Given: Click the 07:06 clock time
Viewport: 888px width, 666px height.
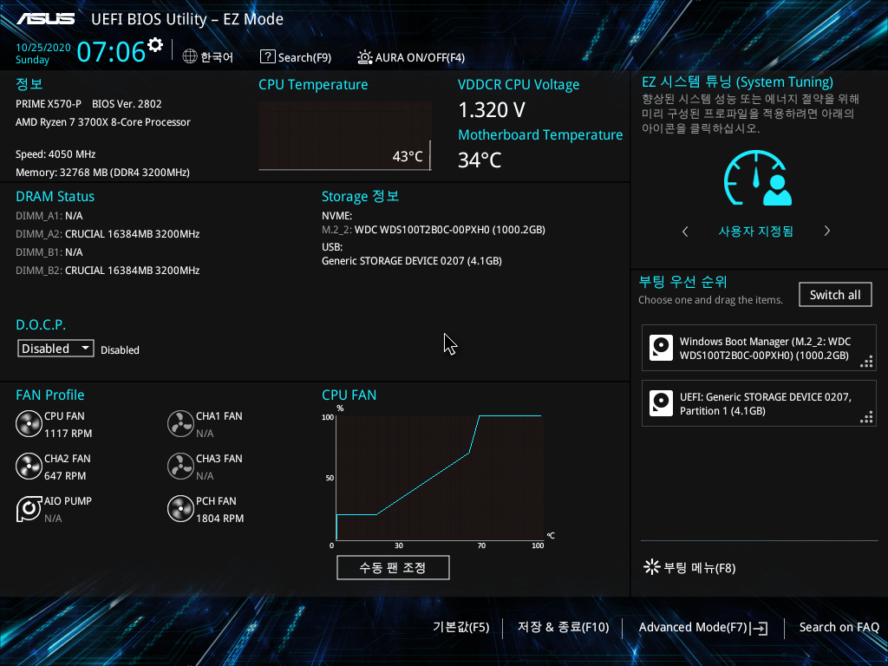Looking at the screenshot, I should (x=111, y=51).
